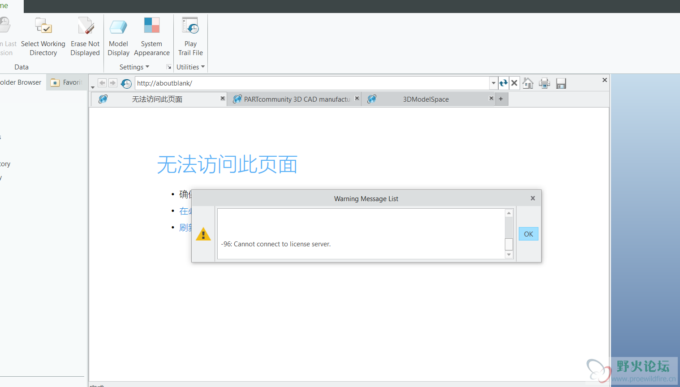Go forward in embedded browser
680x387 pixels.
tap(113, 83)
